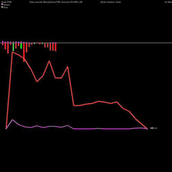Click the Price legend color swatch
Screen dimensions: 172x172
pos(2,7)
